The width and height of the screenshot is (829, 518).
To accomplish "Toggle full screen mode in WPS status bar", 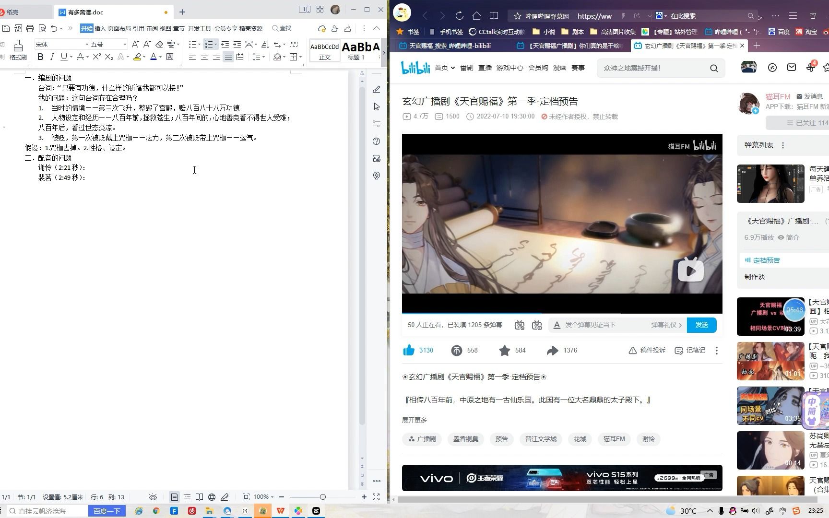I will (x=376, y=497).
